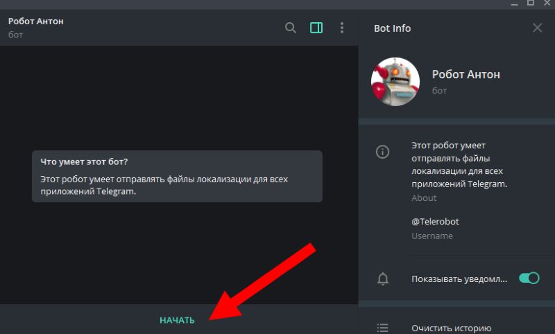Click the list icon beside Очистить историю

pos(383,328)
